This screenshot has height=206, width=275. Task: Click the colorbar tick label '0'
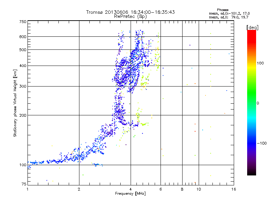click(258, 103)
